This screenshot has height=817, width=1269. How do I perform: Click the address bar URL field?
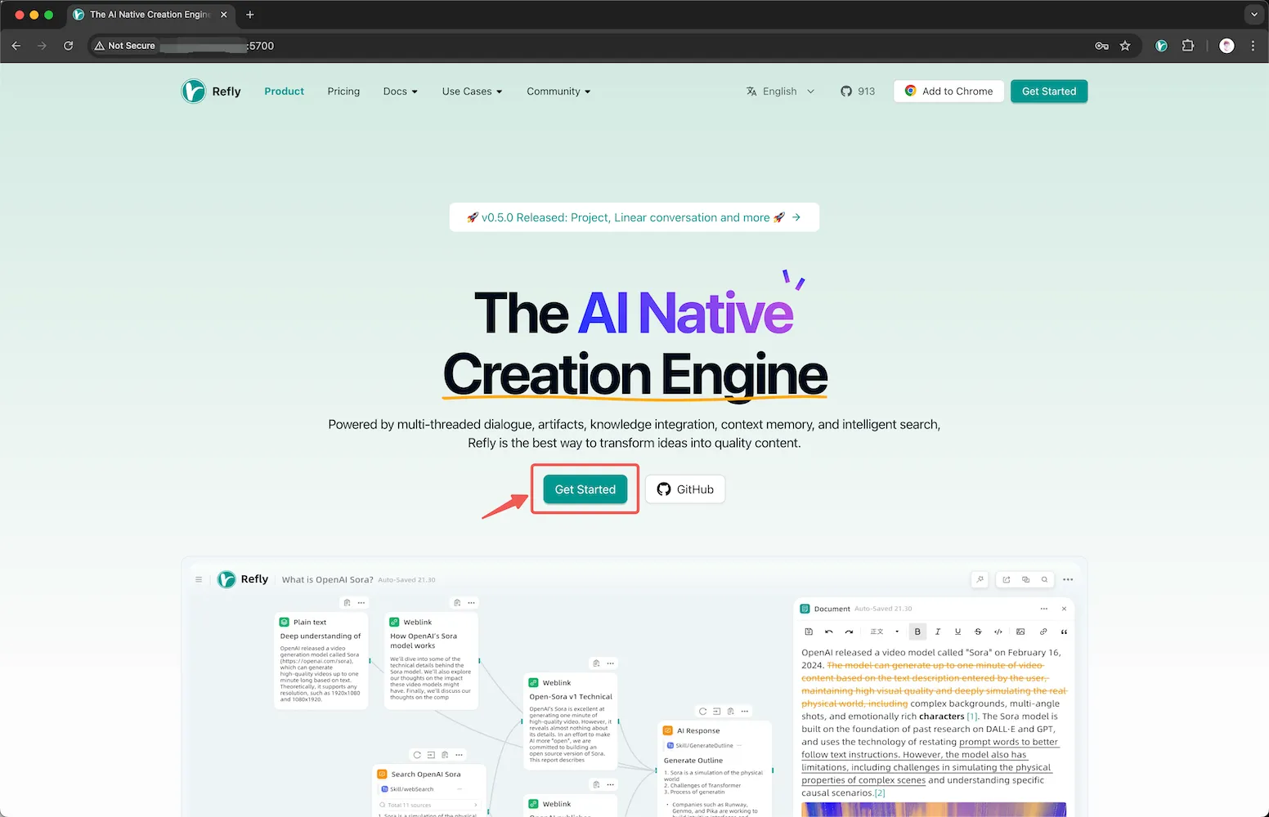tap(572, 46)
